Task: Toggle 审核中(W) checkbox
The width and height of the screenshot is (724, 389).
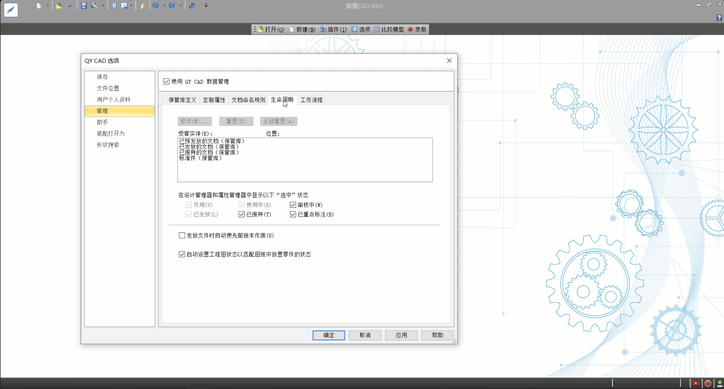Action: (293, 205)
